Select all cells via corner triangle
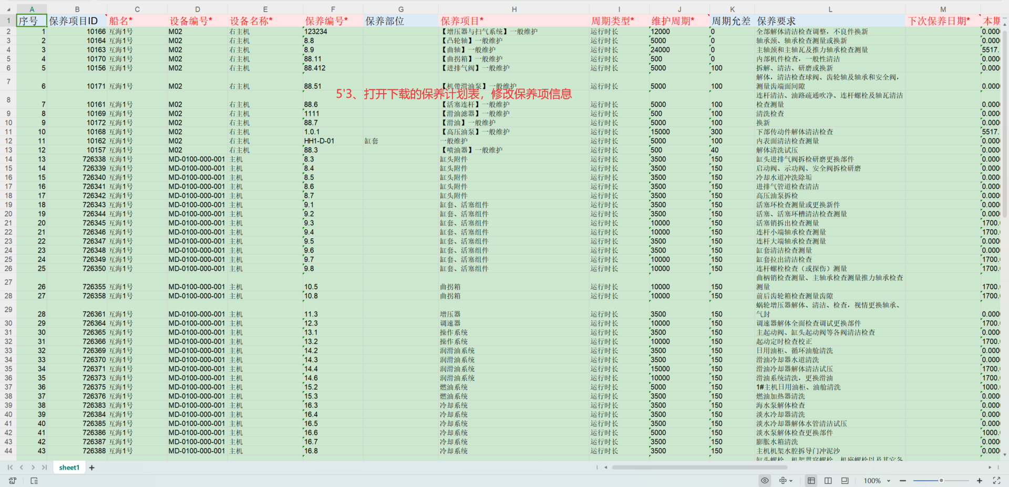 (x=8, y=9)
